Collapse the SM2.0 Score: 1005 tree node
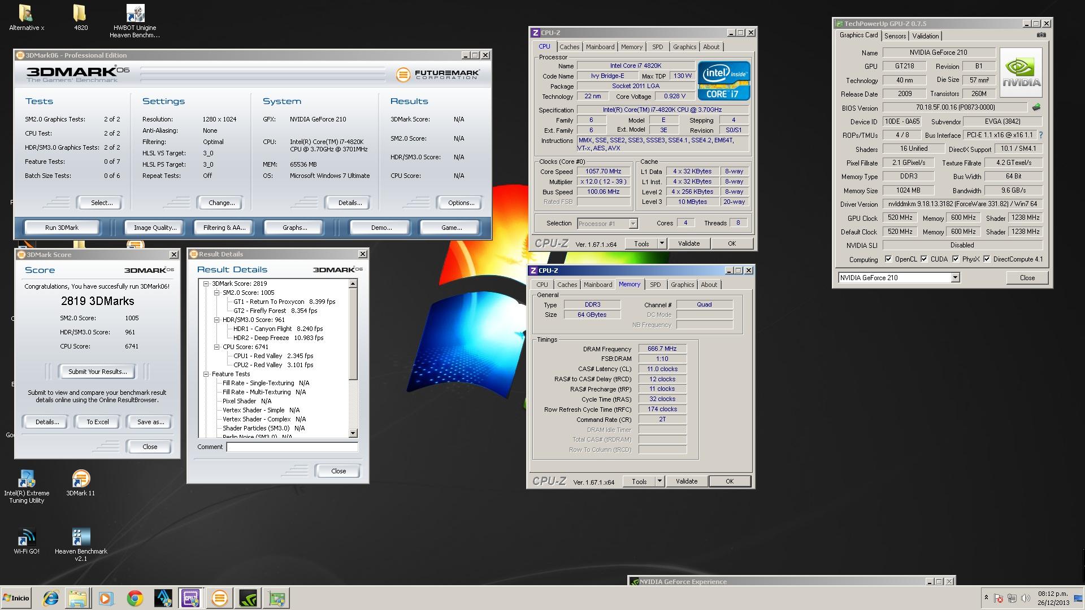Image resolution: width=1085 pixels, height=610 pixels. click(216, 293)
